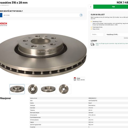128x128 pixels.
Task: Click the Bosch brand logo
Action: click(x=3, y=24)
